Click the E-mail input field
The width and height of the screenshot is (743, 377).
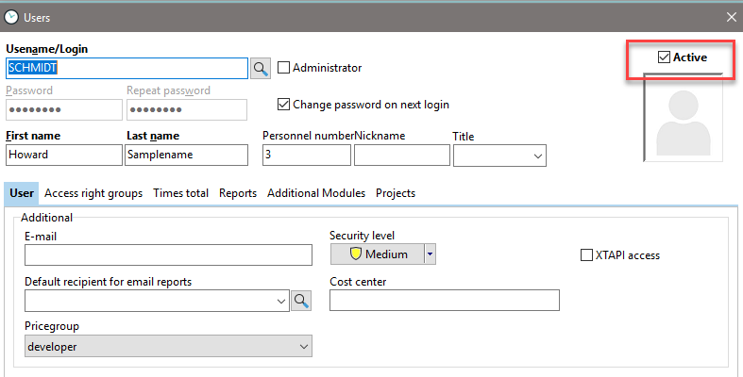[x=168, y=255]
